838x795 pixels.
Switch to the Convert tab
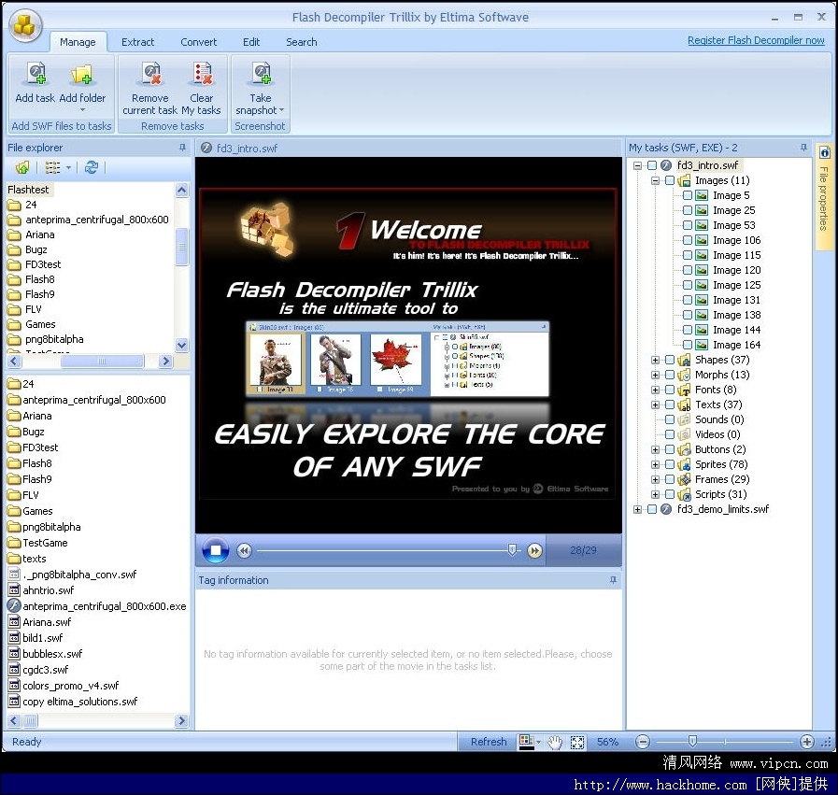click(x=199, y=42)
